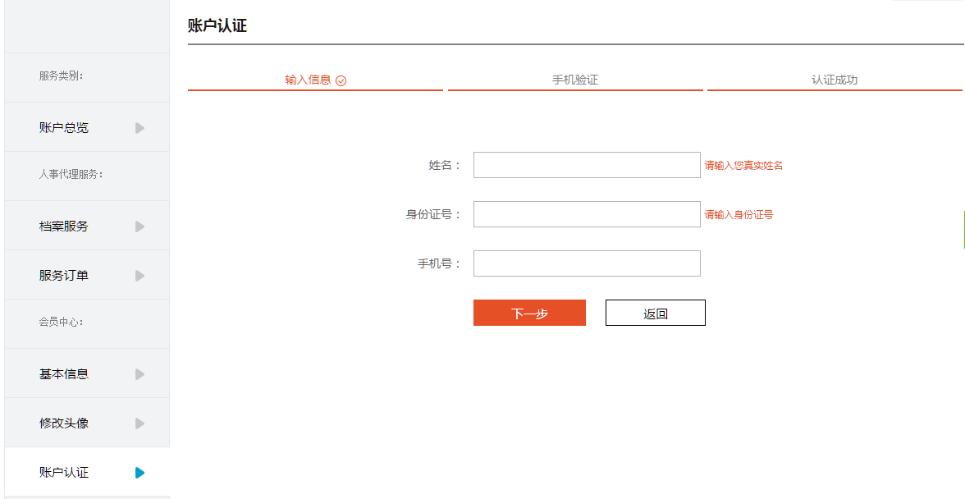Click the arrow icon beside 档案服务
The height and width of the screenshot is (499, 965).
139,227
